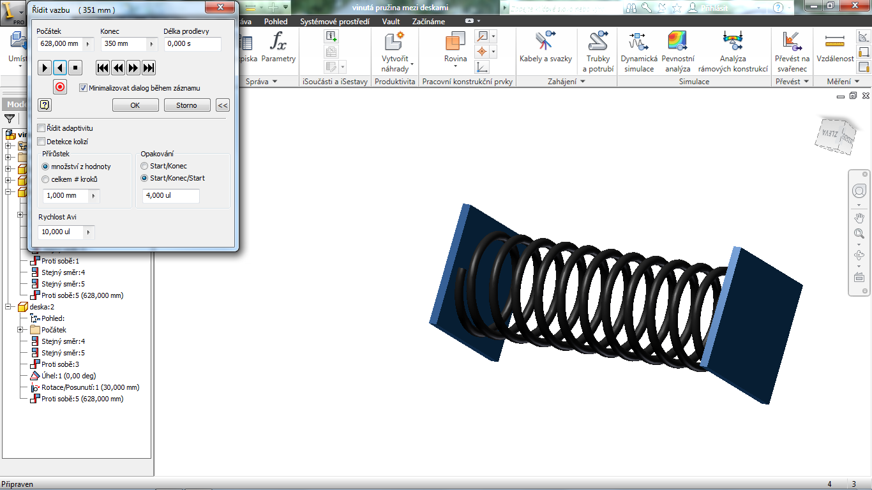Open Analýza rámových konstrukcí
This screenshot has width=872, height=490.
(733, 50)
